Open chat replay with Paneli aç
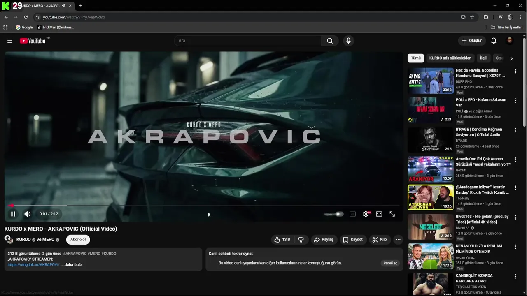Screen dimensions: 527x296 point(390,263)
